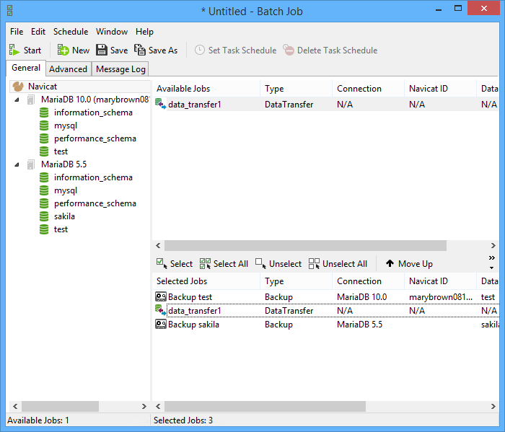Image resolution: width=505 pixels, height=432 pixels.
Task: Select mysql under MariaDB 10.0
Action: pos(66,125)
